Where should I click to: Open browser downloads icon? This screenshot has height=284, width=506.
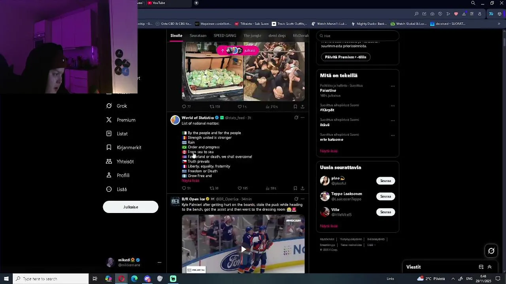[x=464, y=14]
